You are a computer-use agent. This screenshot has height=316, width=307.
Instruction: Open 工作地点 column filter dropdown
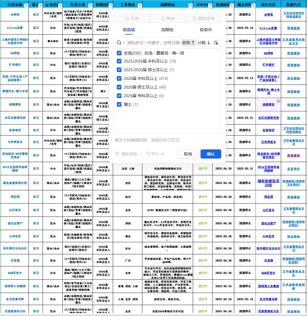140,5
